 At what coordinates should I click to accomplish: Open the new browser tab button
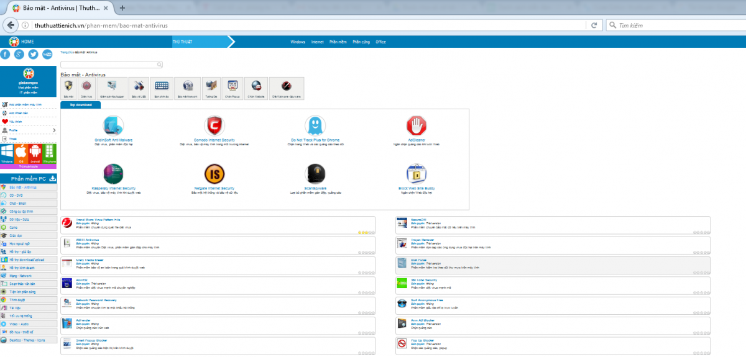click(122, 8)
